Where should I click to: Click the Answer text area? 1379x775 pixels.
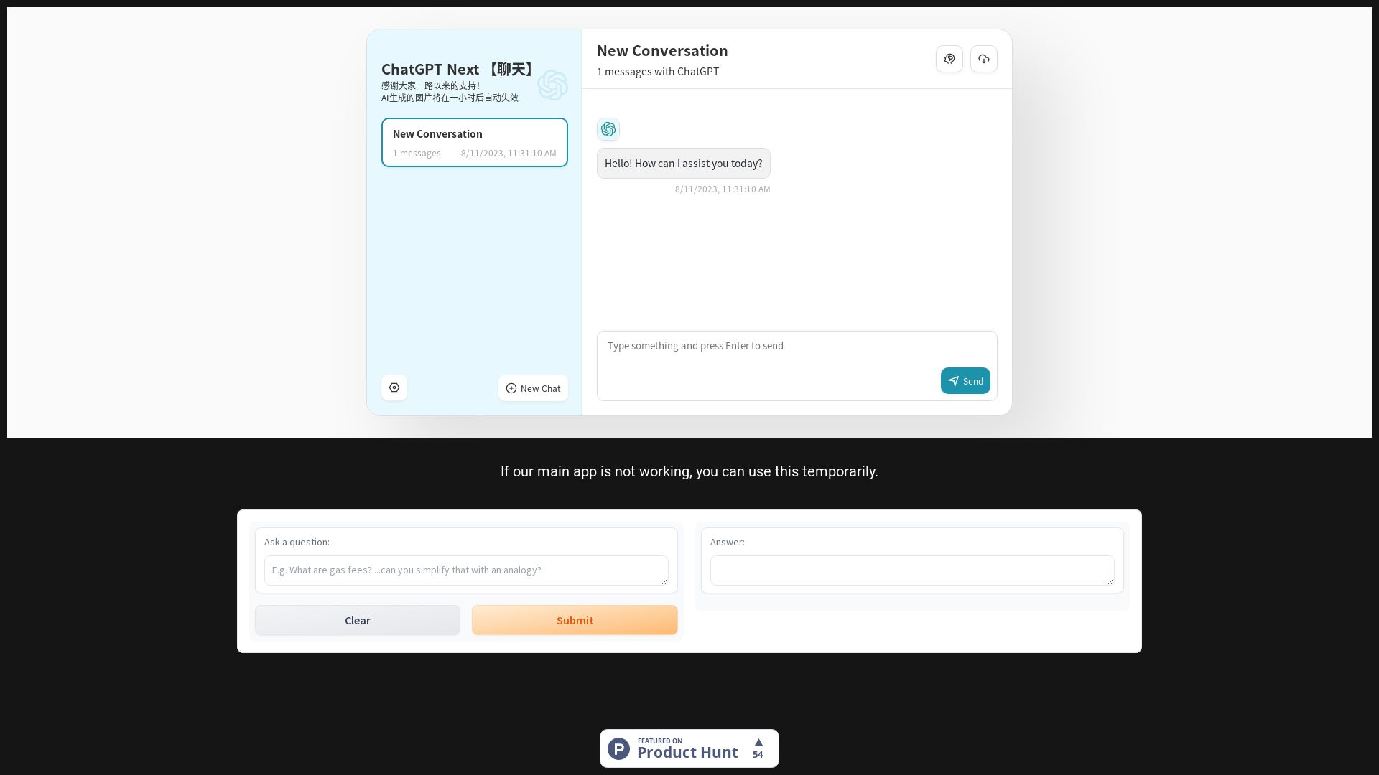(911, 570)
